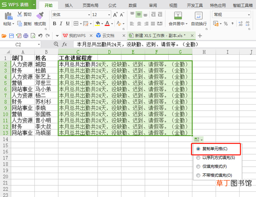Undo the last action

point(40,36)
